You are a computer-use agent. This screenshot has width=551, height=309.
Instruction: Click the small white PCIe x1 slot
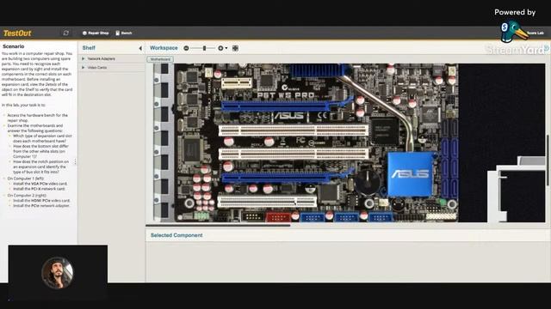coord(237,83)
